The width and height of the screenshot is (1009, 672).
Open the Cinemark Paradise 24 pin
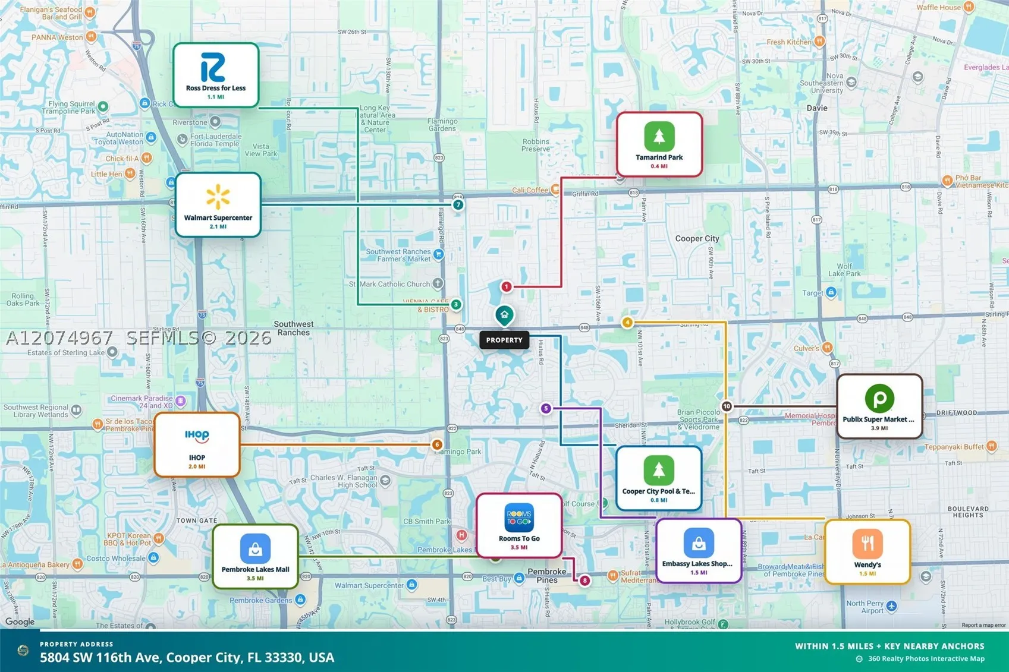pyautogui.click(x=181, y=401)
